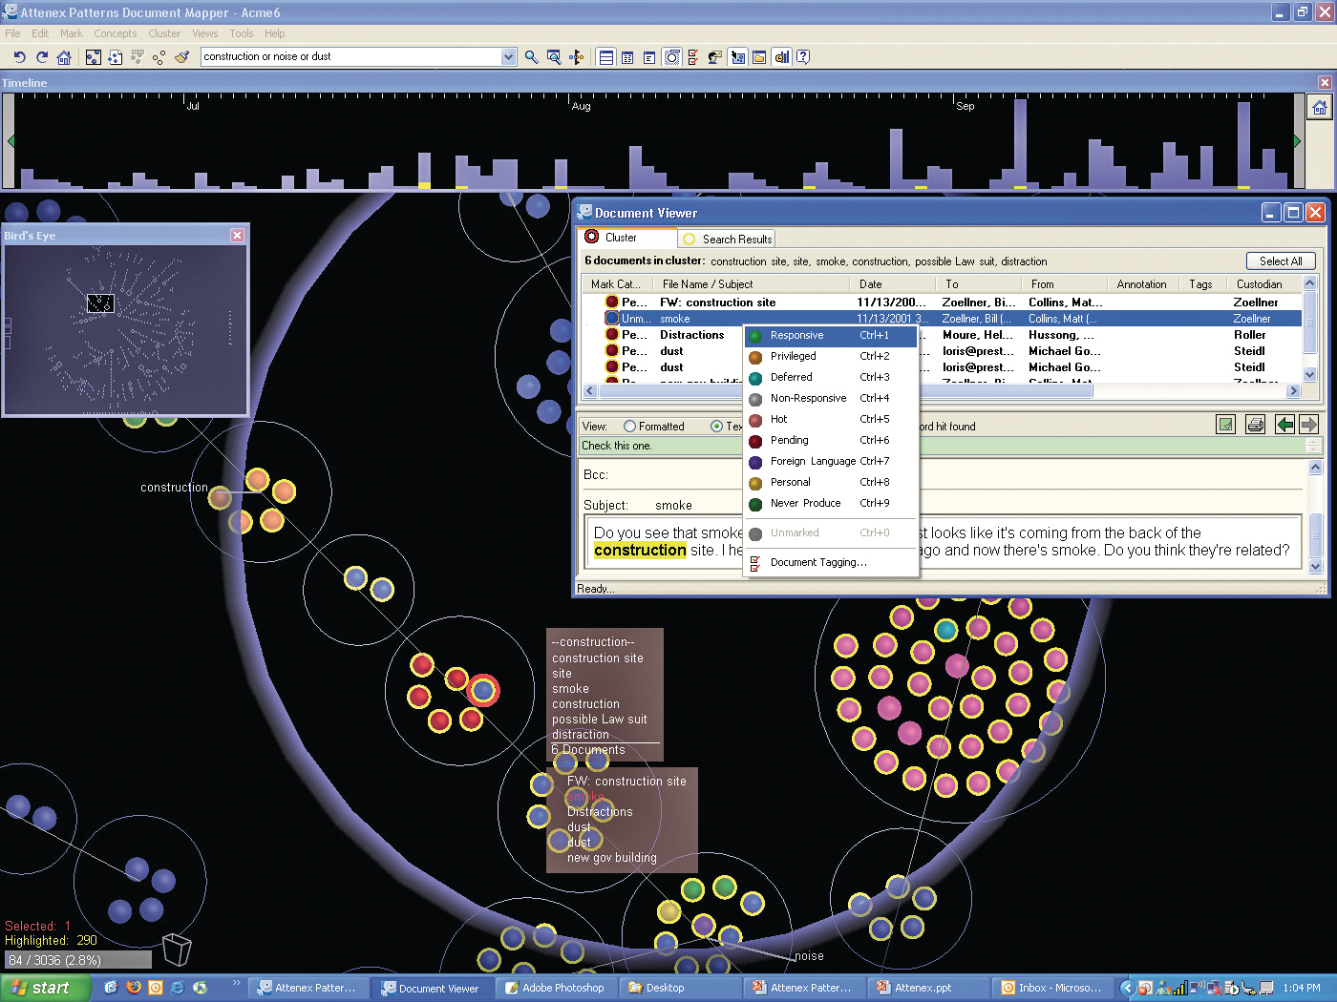Click the Windows Start button
This screenshot has height=1002, width=1337.
tap(43, 988)
